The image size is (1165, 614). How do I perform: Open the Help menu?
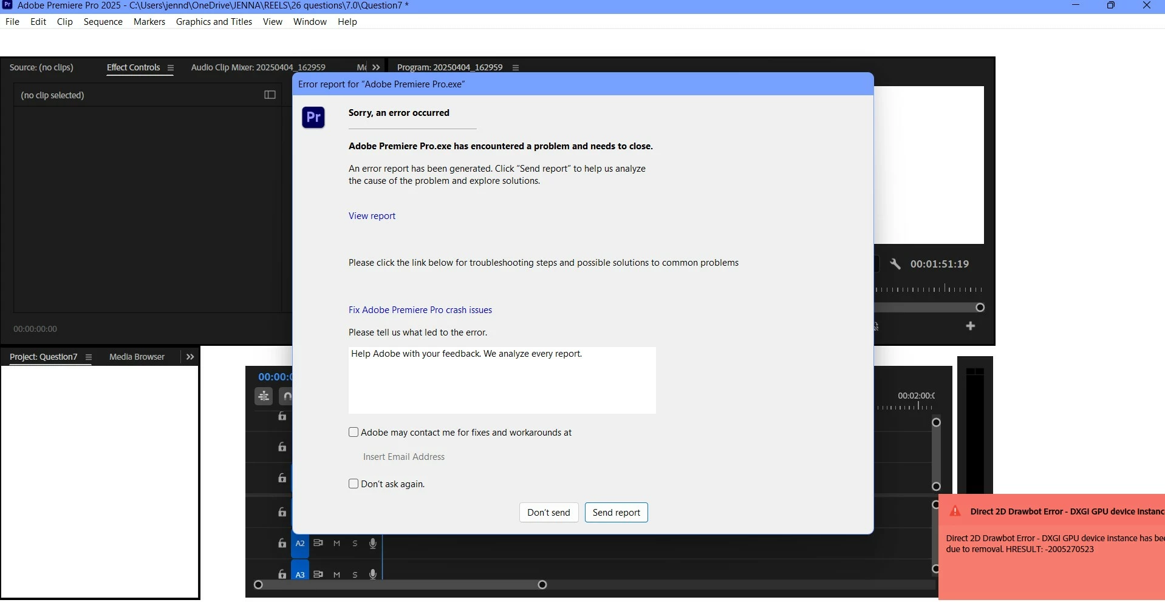point(347,22)
